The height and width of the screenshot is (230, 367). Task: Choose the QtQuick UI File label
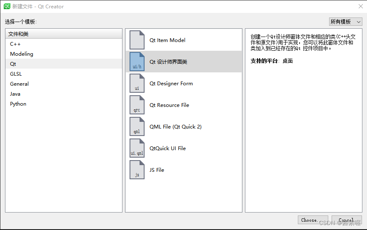[x=167, y=148]
